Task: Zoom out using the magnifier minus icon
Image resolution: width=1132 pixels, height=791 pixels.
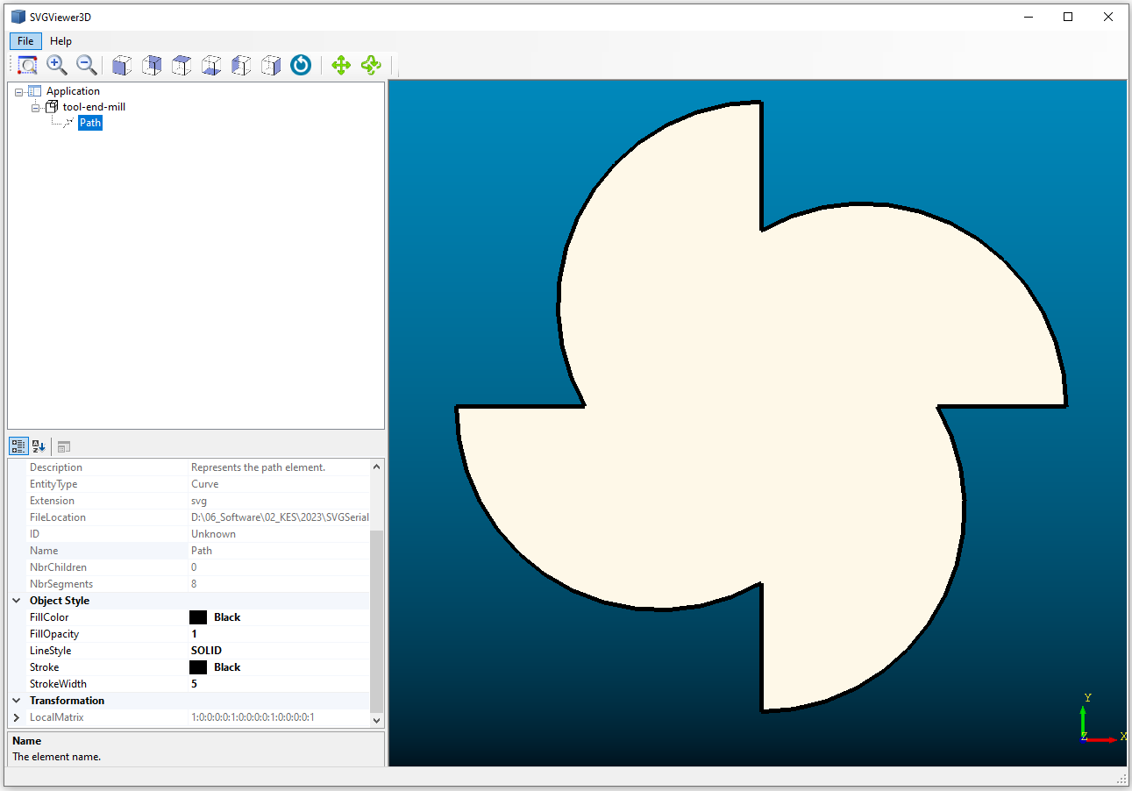Action: [x=86, y=65]
